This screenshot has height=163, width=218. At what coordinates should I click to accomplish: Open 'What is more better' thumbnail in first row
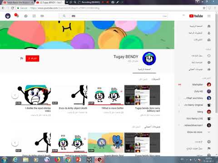click(x=106, y=95)
